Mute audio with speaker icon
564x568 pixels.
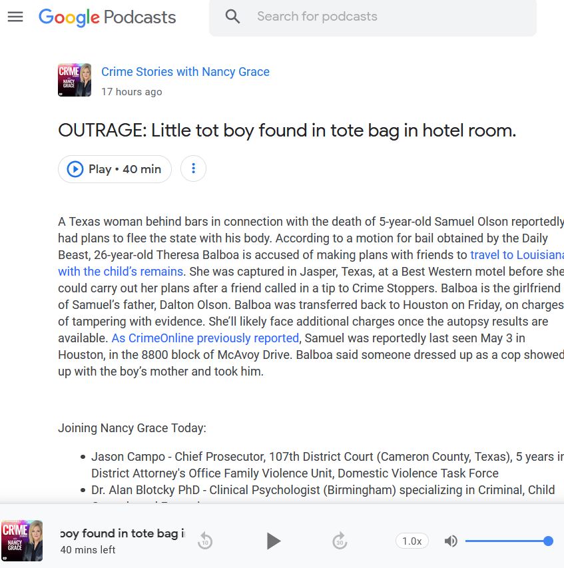[x=451, y=541]
